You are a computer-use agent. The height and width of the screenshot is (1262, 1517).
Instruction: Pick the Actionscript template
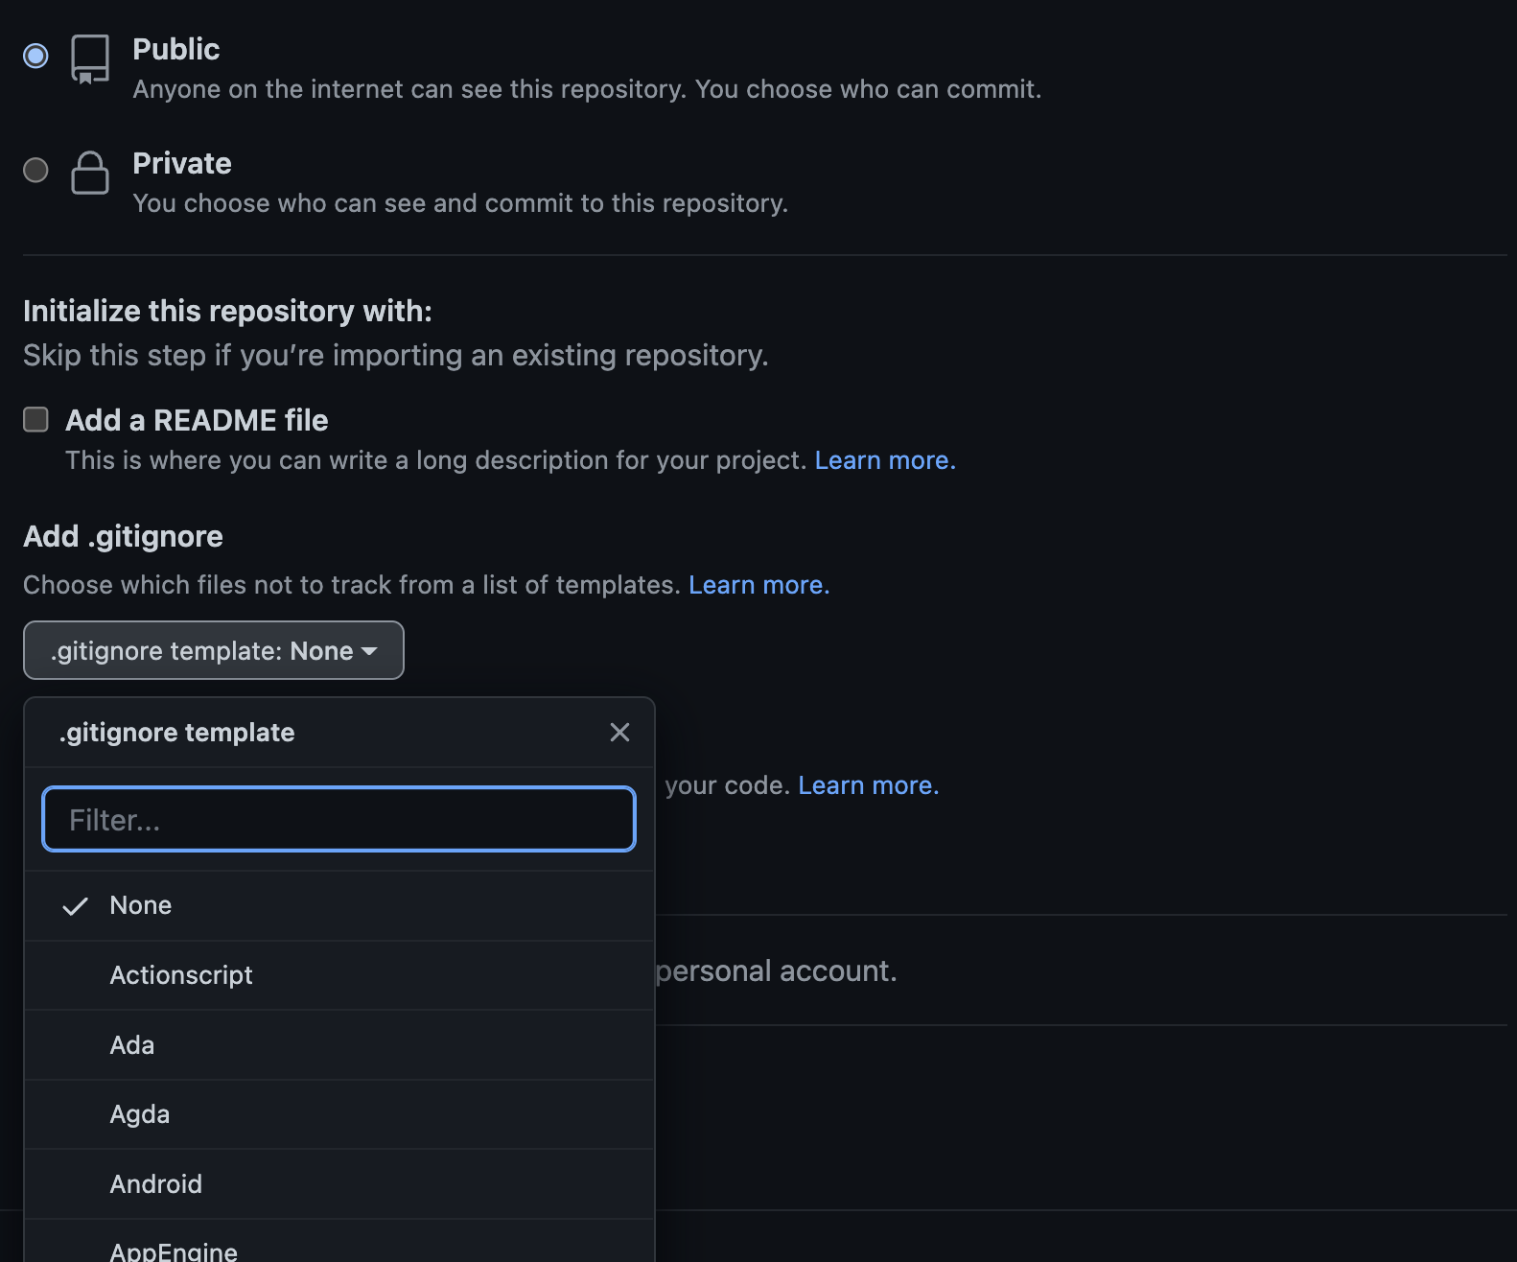[181, 975]
